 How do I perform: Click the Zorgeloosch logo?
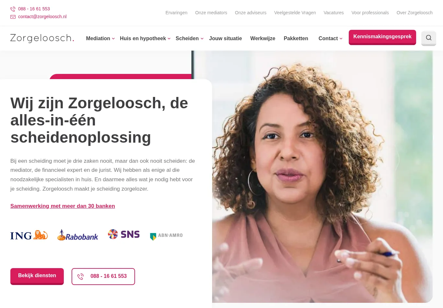point(42,38)
